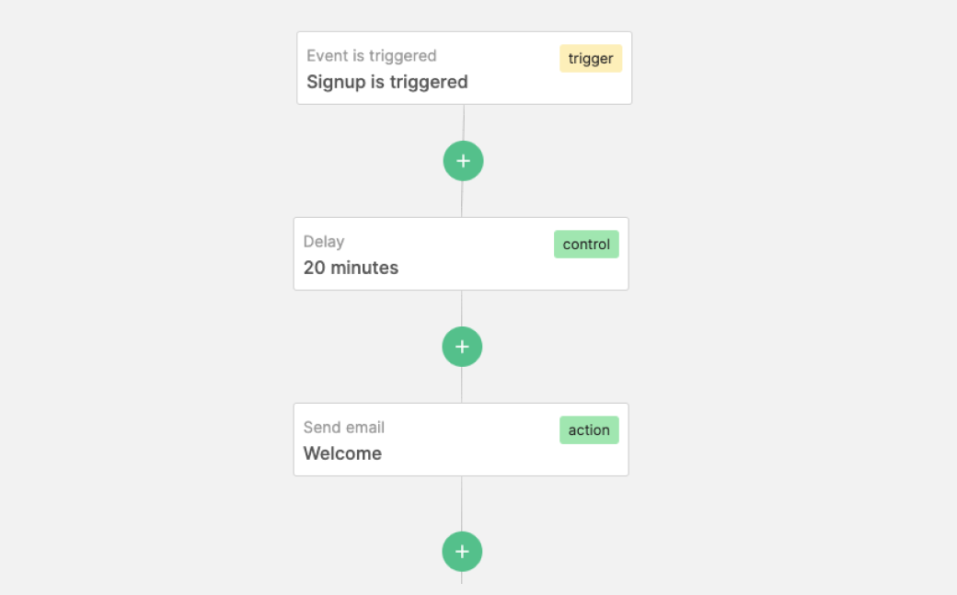Click the green "control" badge

click(x=586, y=245)
